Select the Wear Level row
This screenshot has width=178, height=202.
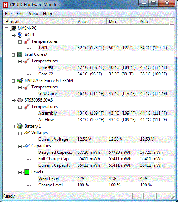[106, 178]
